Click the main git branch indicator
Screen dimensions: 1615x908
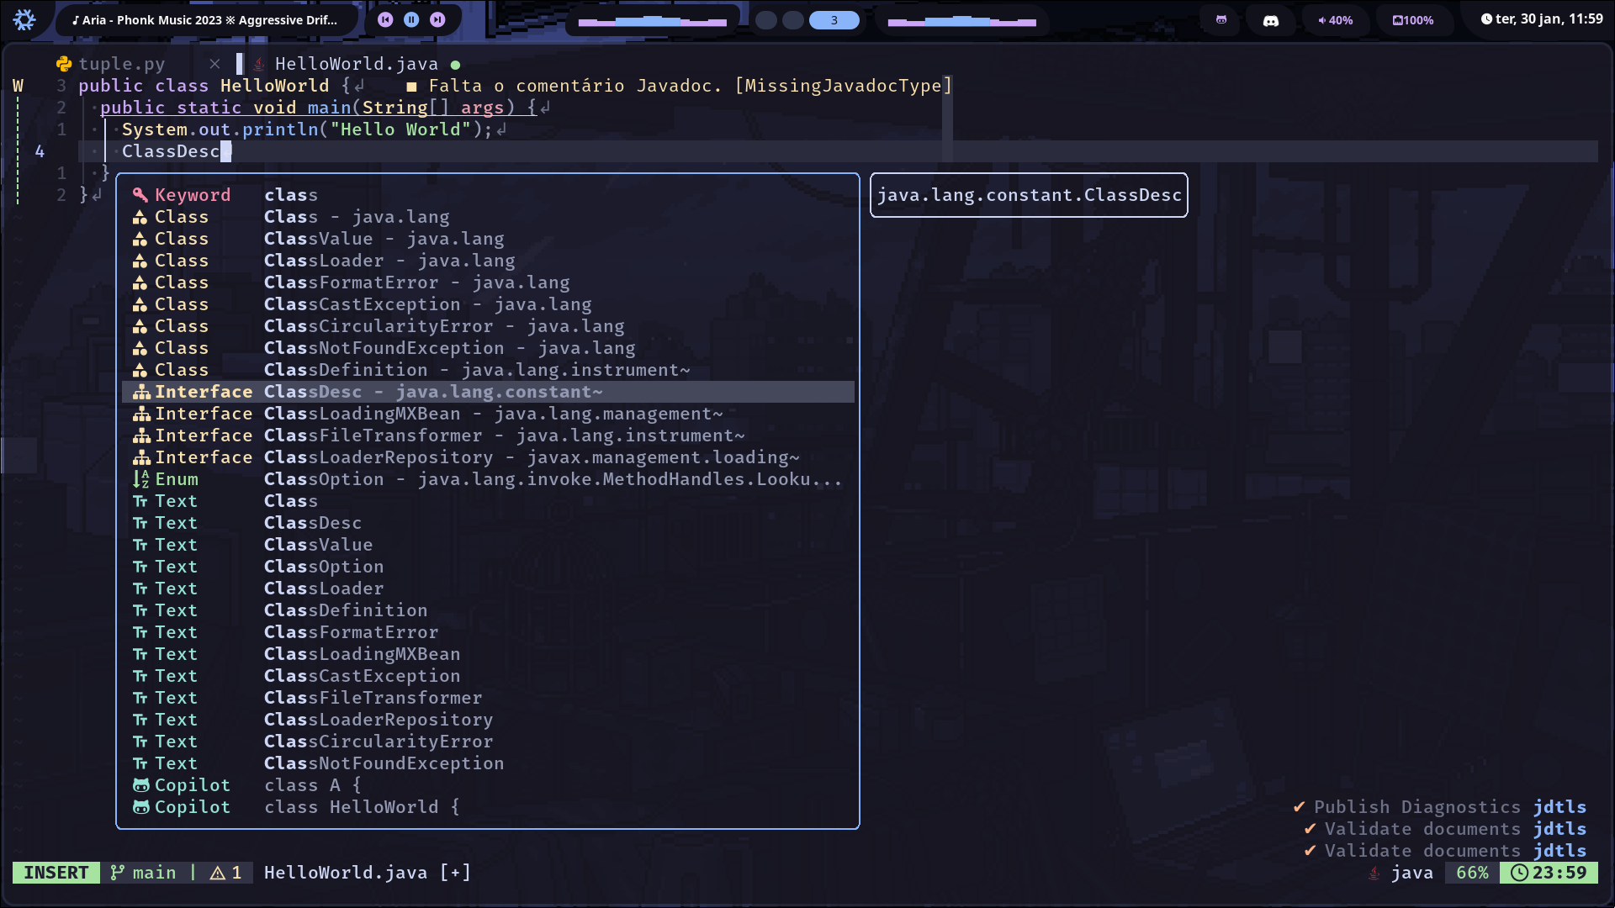coord(144,873)
